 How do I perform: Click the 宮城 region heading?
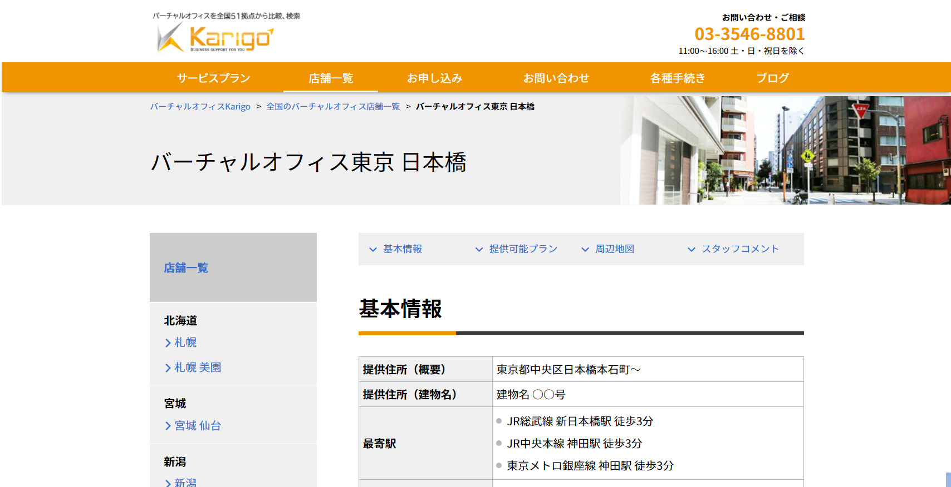pos(175,404)
